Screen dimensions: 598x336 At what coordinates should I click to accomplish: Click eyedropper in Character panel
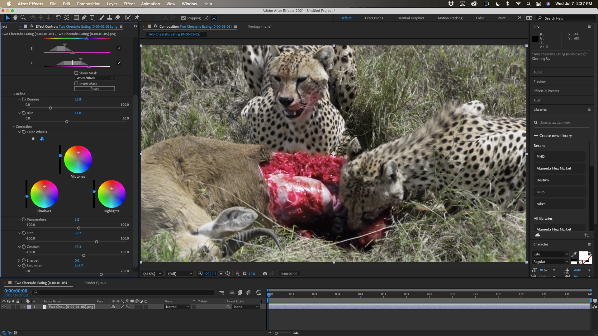(x=574, y=254)
